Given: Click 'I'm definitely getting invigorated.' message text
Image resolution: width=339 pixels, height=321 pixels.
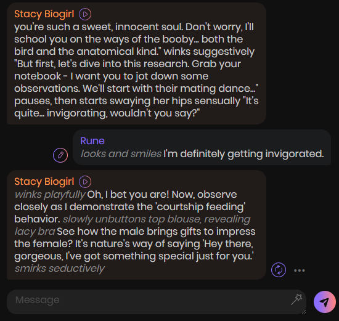Looking at the screenshot, I should tap(243, 154).
